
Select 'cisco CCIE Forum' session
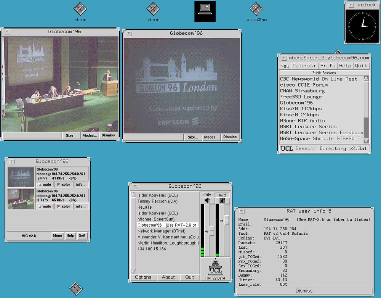304,85
